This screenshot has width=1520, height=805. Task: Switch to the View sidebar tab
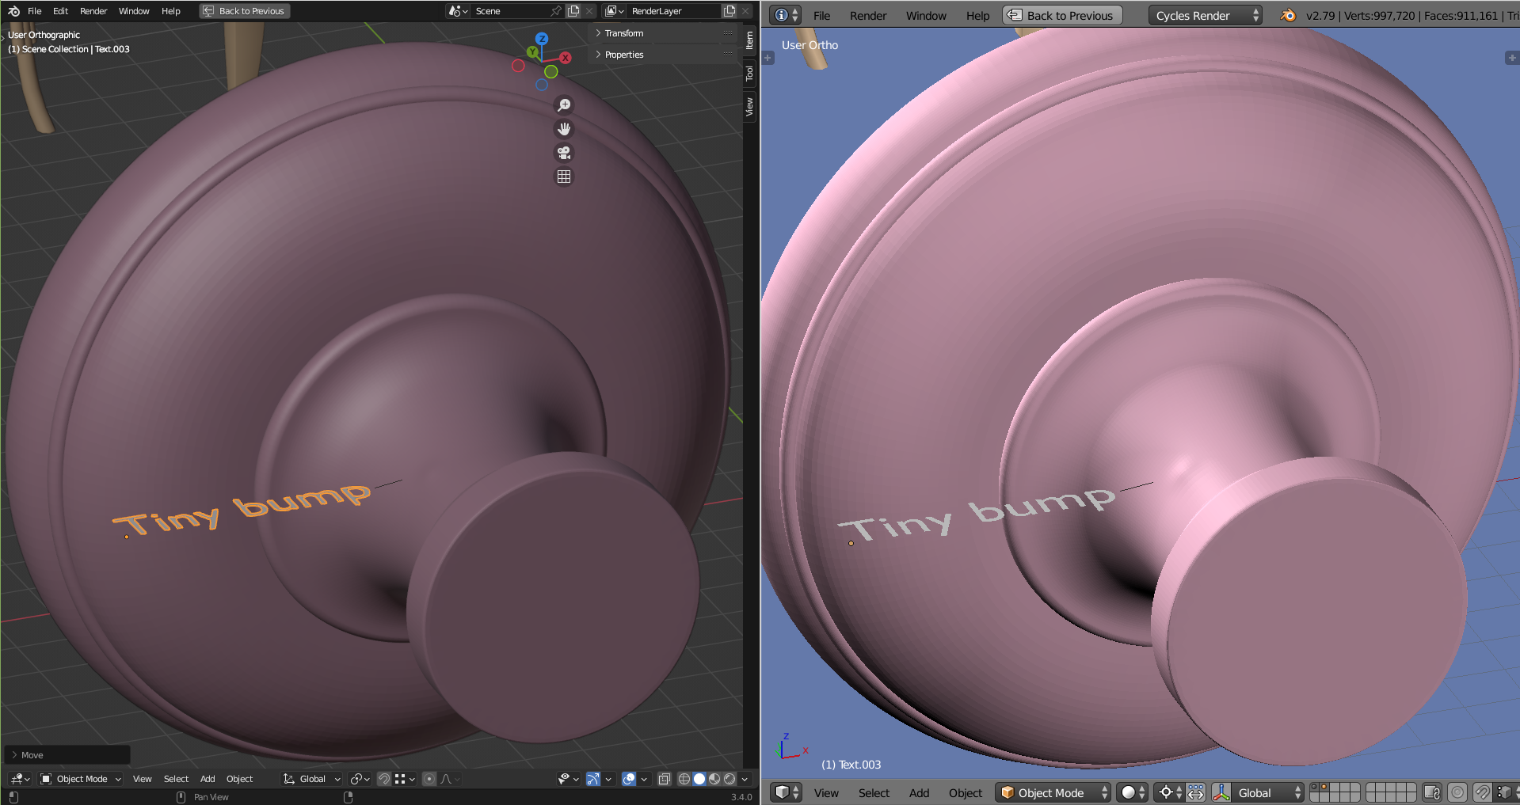749,107
